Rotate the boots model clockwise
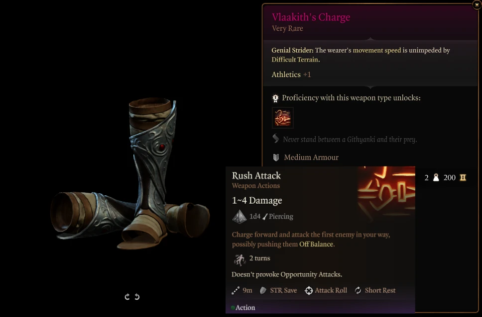The height and width of the screenshot is (317, 482). point(127,297)
